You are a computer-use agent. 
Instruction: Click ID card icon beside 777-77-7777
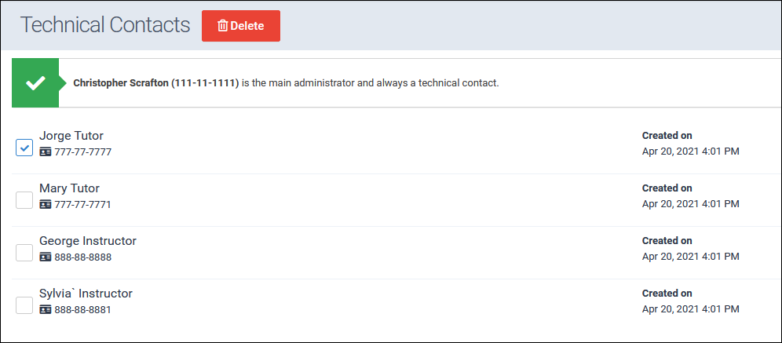tap(46, 151)
